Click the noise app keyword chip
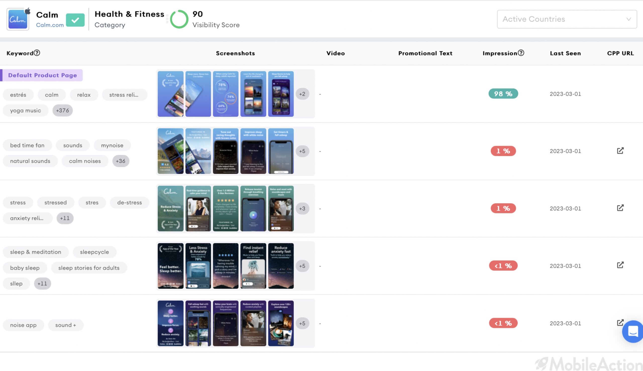The width and height of the screenshot is (643, 371). [x=23, y=325]
